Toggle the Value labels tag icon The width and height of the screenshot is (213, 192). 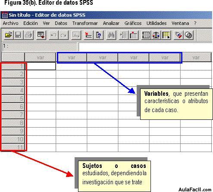[179, 35]
